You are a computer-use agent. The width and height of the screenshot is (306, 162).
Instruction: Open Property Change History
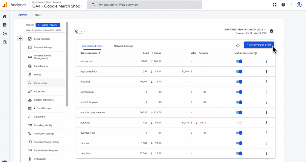46,142
